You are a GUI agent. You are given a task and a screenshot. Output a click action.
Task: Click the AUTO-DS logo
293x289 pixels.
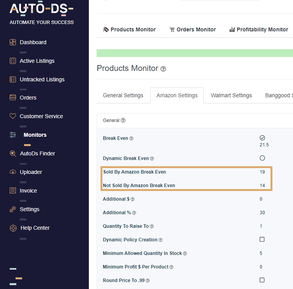42,9
